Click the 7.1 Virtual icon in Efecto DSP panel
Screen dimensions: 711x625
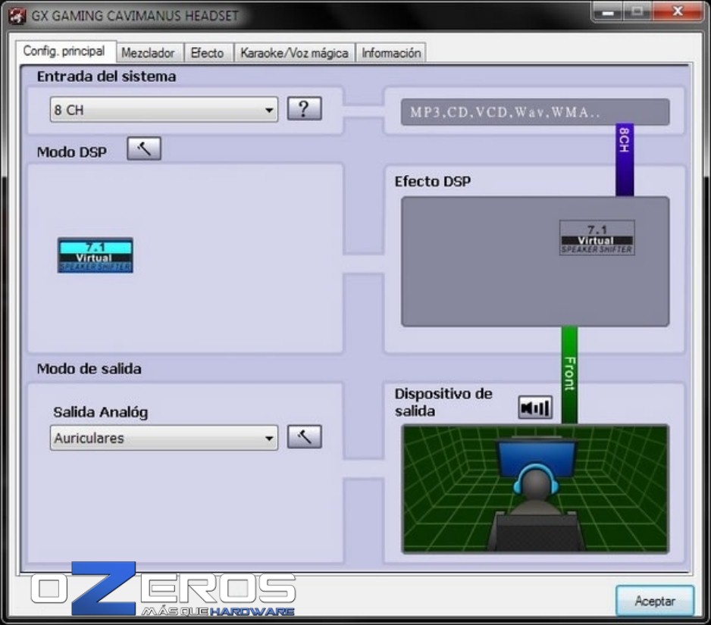coord(597,238)
